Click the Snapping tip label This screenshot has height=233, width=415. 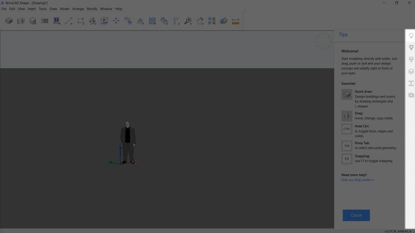coord(362,156)
